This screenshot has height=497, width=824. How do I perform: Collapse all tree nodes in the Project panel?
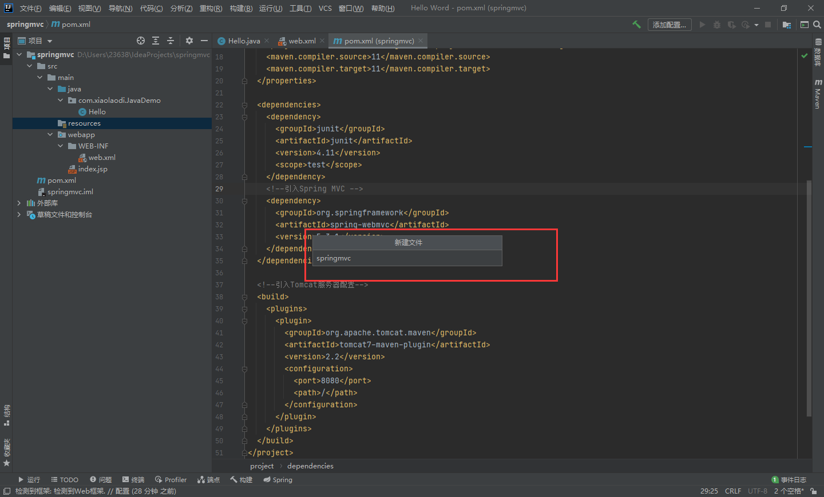point(170,41)
